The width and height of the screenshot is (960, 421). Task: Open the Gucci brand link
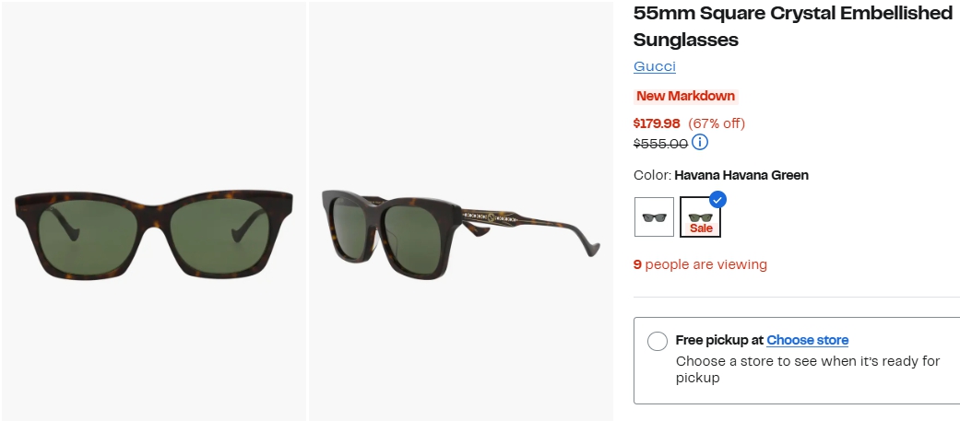pyautogui.click(x=655, y=66)
